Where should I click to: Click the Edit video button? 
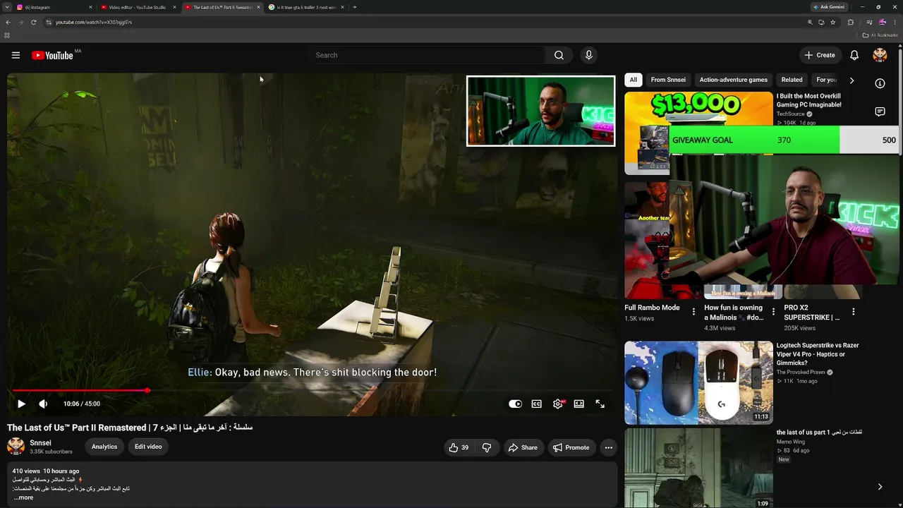point(148,447)
